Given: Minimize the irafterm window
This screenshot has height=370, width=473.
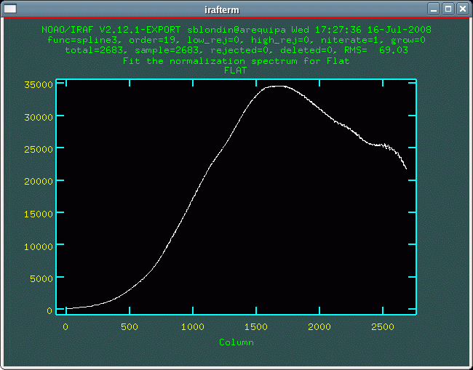Looking at the screenshot, I should pyautogui.click(x=434, y=9).
